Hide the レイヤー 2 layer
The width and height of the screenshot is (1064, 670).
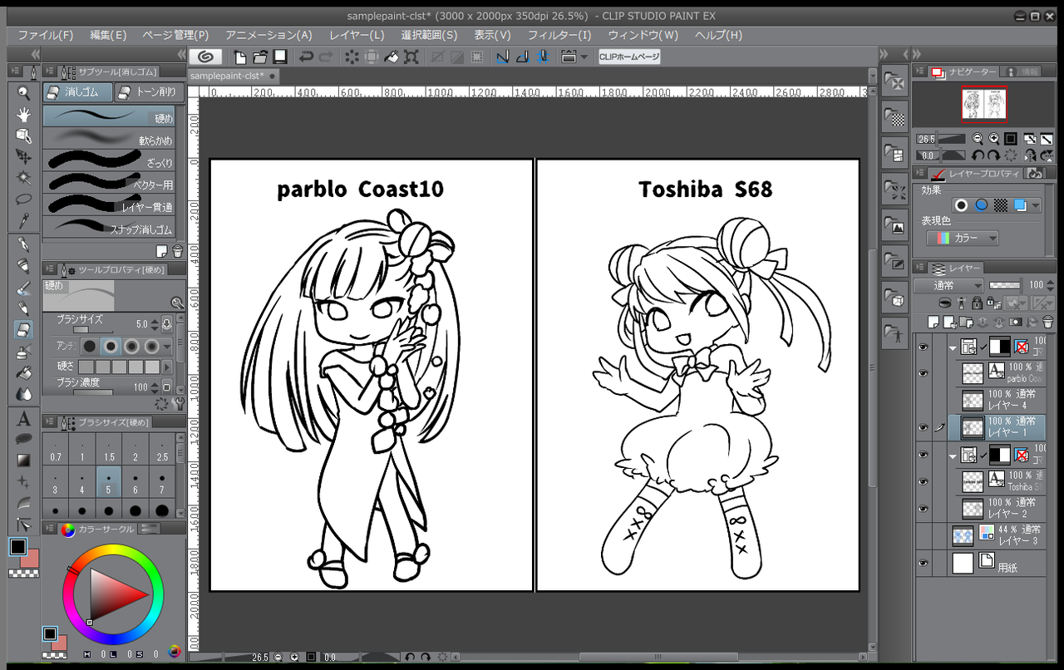pos(923,508)
